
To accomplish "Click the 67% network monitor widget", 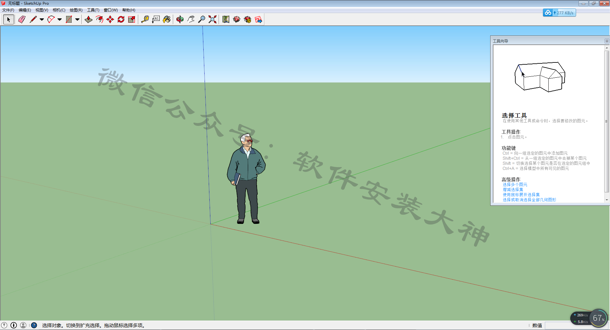I will click(599, 318).
